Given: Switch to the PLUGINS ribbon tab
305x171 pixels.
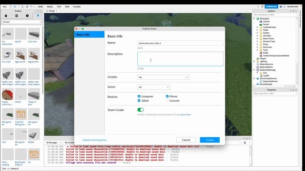Looking at the screenshot, I should 77,7.
